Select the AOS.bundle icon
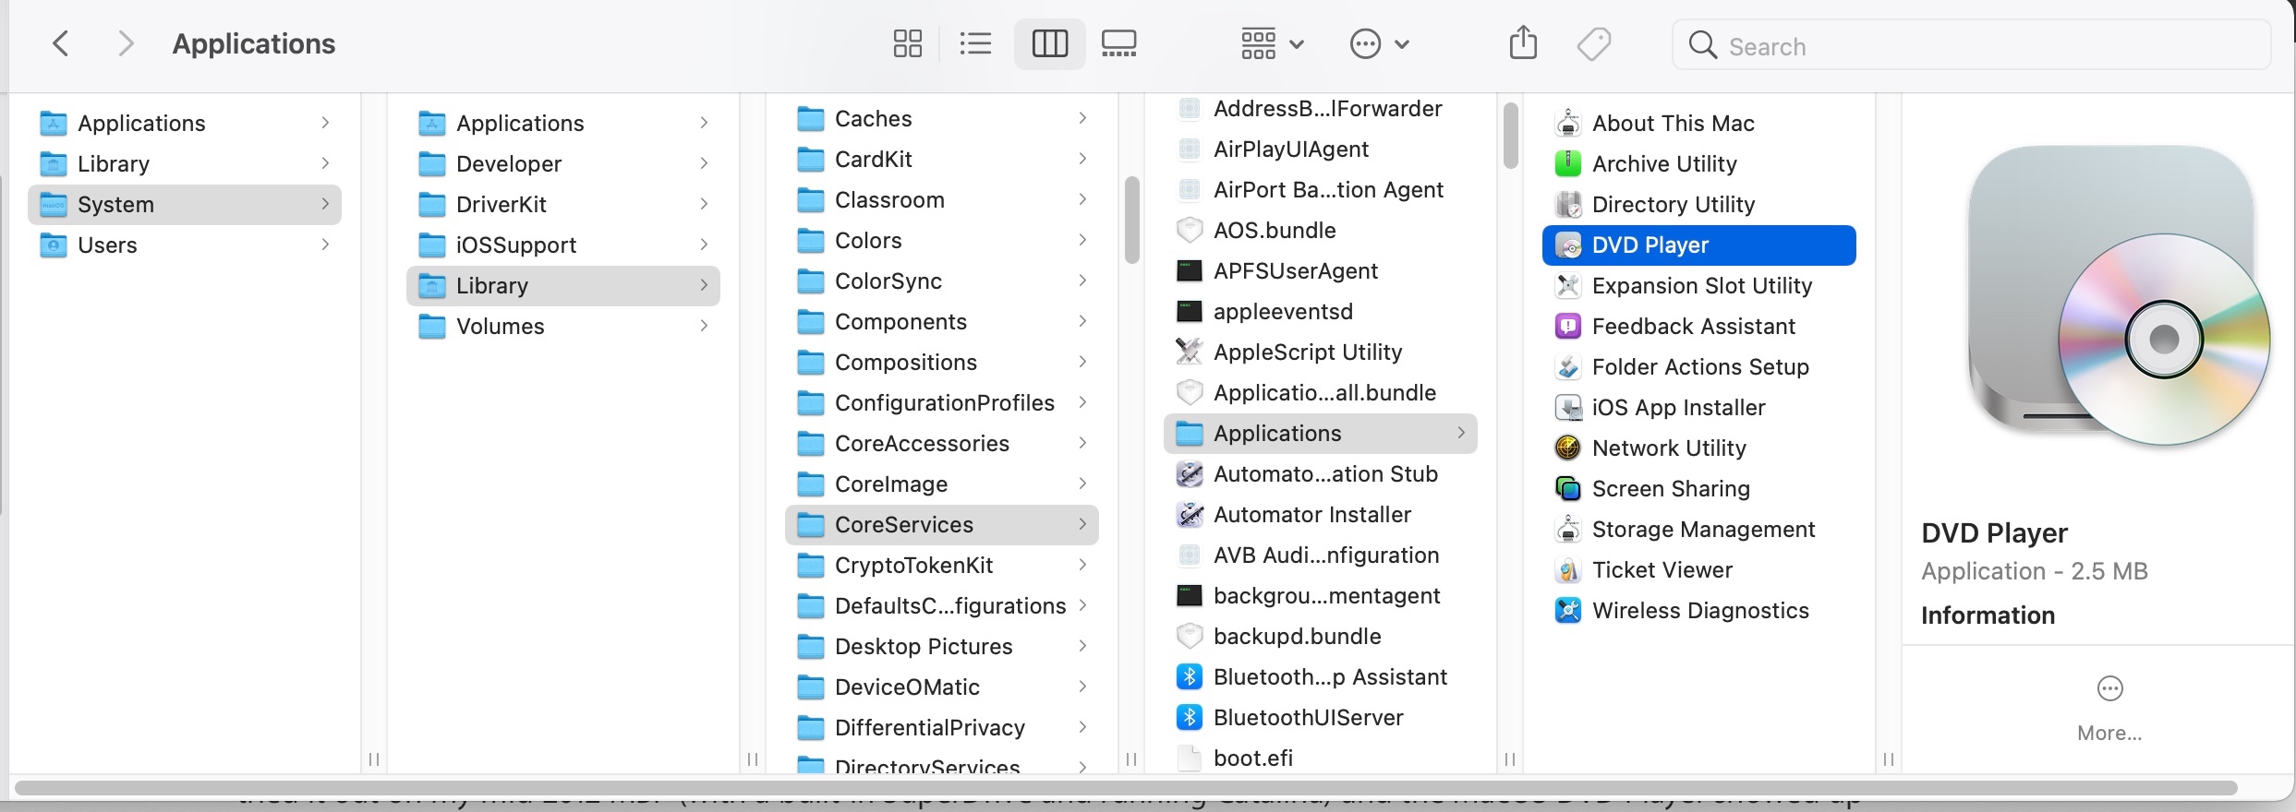The width and height of the screenshot is (2296, 812). (1189, 231)
